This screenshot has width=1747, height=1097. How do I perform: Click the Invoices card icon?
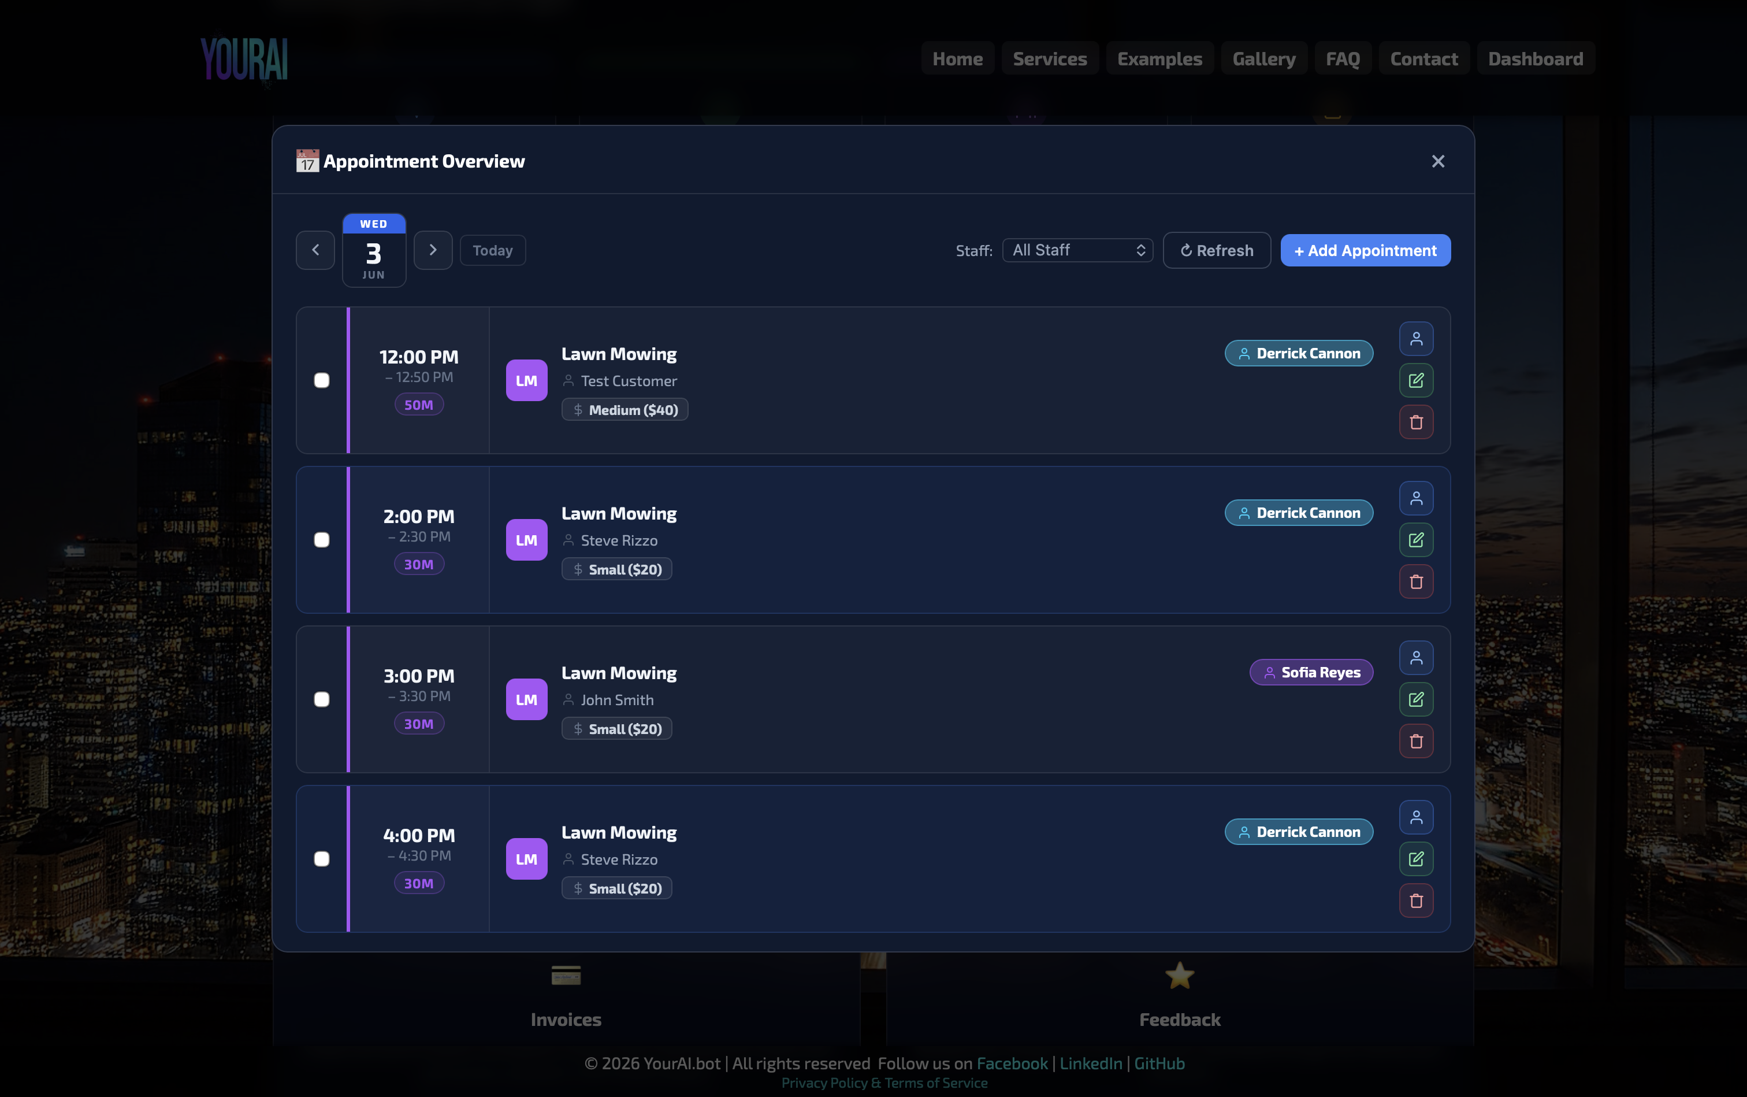tap(566, 975)
